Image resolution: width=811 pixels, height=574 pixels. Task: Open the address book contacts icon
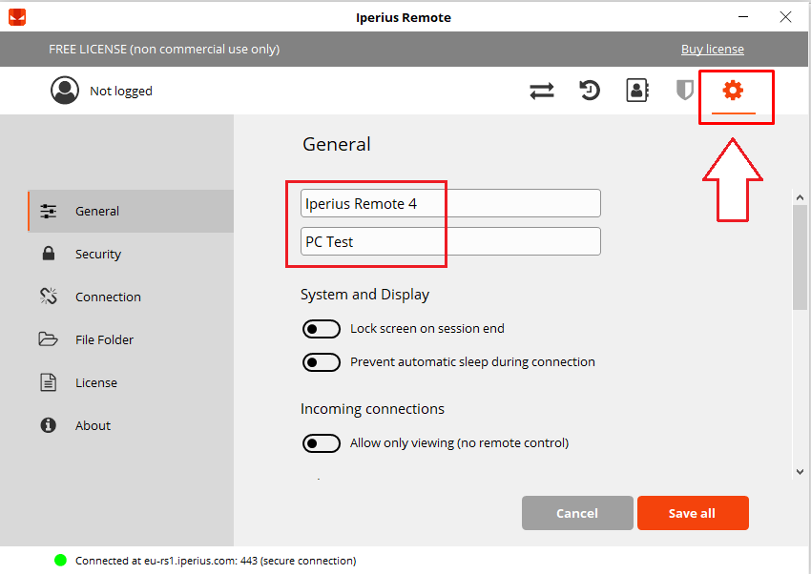[637, 91]
